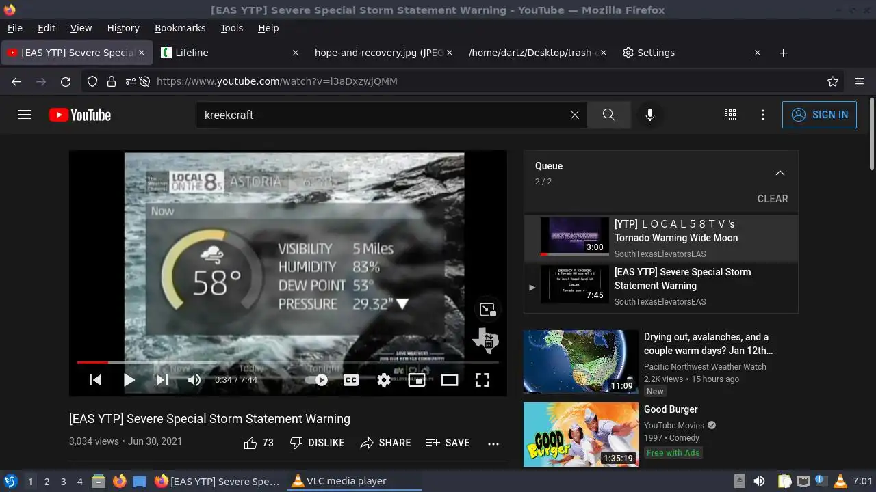876x492 pixels.
Task: Open the player settings gear
Action: click(x=384, y=380)
